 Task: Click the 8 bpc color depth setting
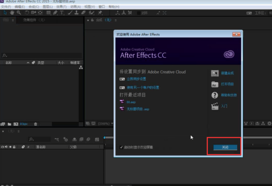point(25,124)
